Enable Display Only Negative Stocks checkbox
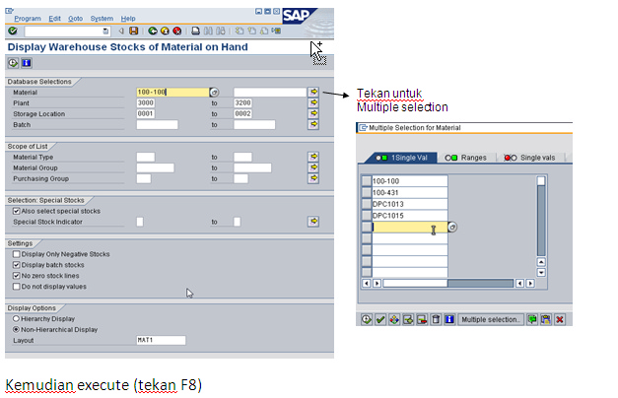Viewport: 618px width, 398px height. [x=16, y=254]
